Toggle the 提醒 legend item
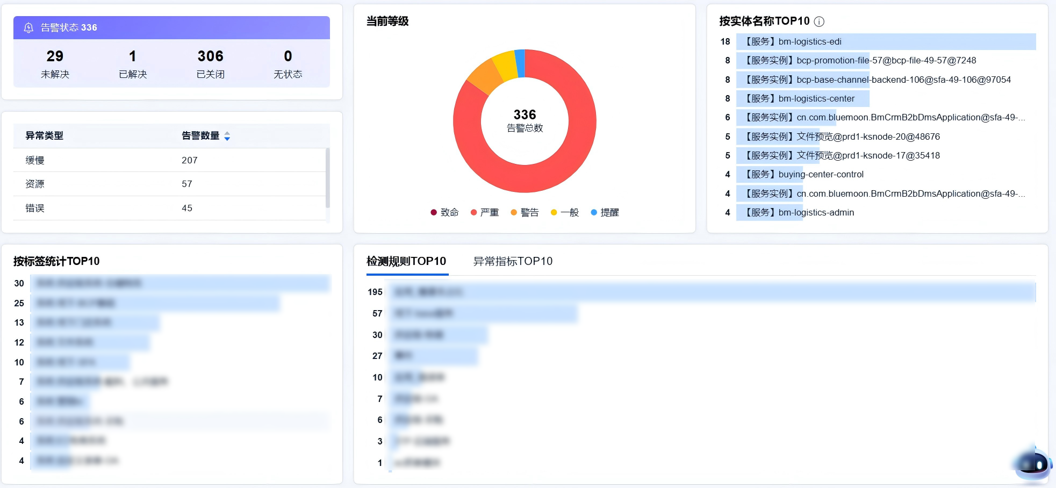 click(x=605, y=212)
